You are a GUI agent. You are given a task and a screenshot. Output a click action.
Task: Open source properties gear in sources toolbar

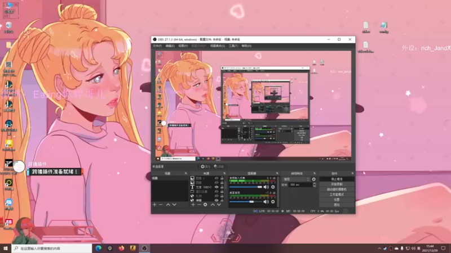(205, 205)
